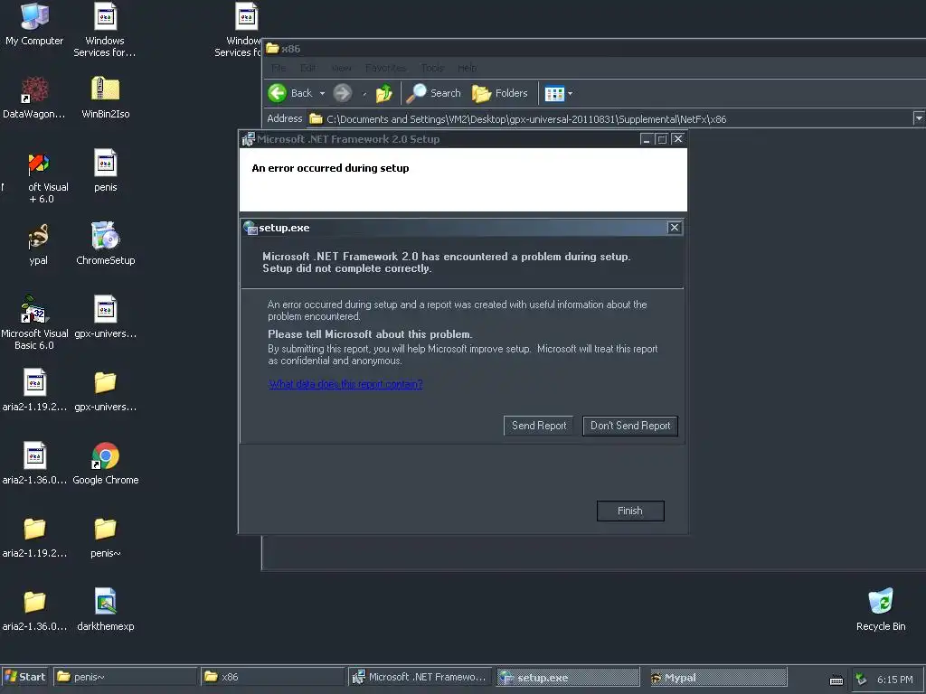Screen dimensions: 926x694
Task: Click 'What data does this report contain?' link
Action: coord(345,384)
